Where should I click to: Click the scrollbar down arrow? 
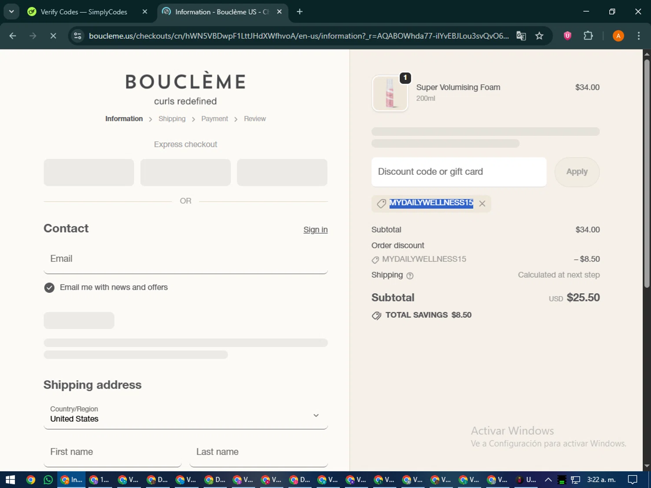point(647,466)
